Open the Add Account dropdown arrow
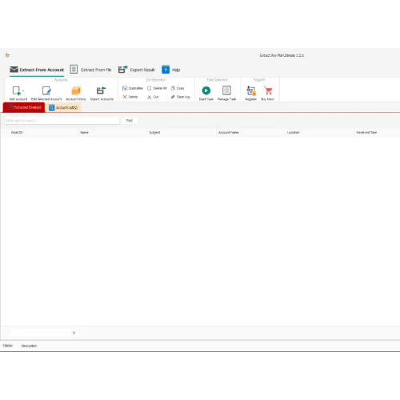This screenshot has width=400, height=400. [23, 91]
